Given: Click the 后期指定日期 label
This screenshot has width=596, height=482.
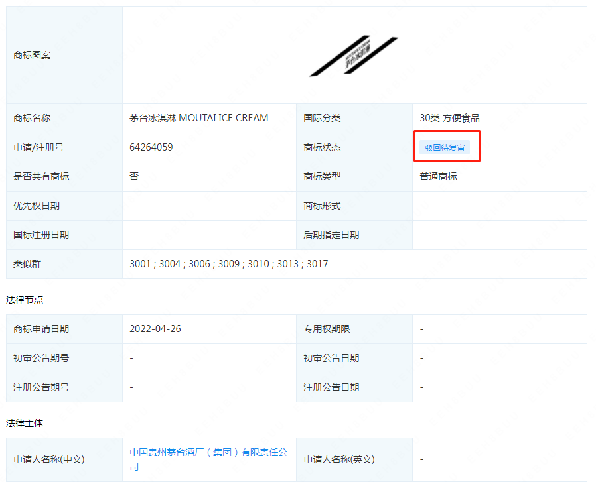Looking at the screenshot, I should click(331, 235).
